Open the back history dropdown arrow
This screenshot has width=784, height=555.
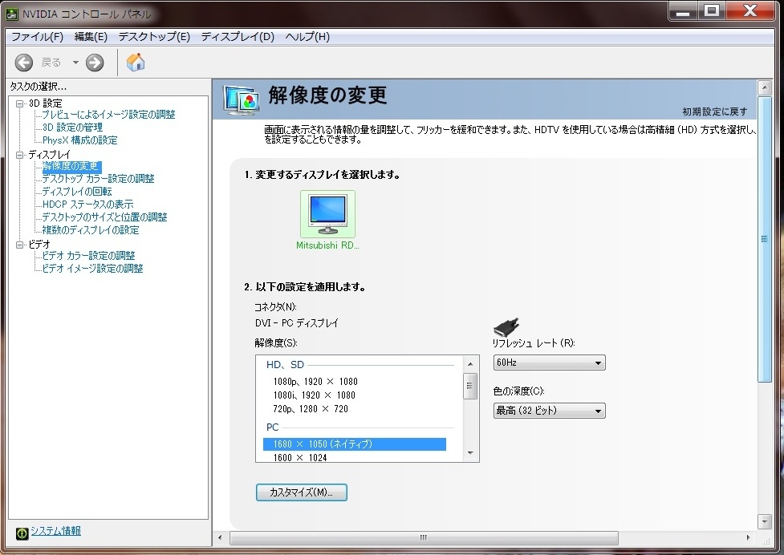click(x=75, y=63)
